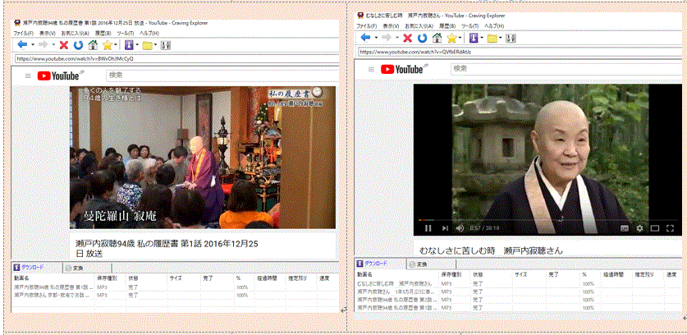
Task: Switch to 変換 tab in the left window
Action: pos(88,268)
